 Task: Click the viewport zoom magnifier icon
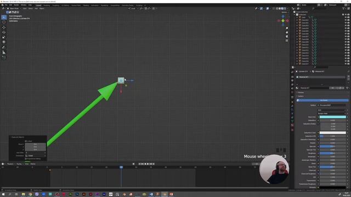287,28
